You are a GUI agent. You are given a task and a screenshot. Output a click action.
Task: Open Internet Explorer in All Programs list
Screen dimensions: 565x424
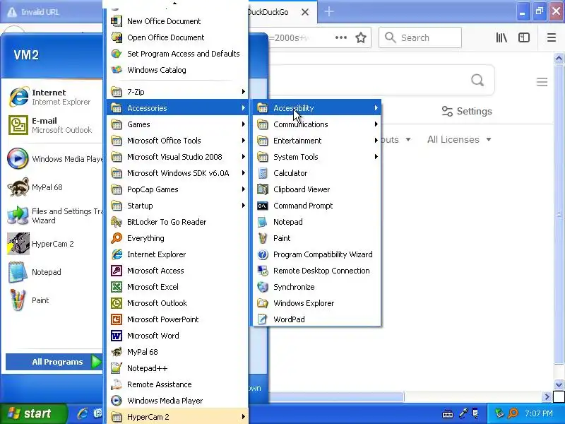[x=177, y=254]
